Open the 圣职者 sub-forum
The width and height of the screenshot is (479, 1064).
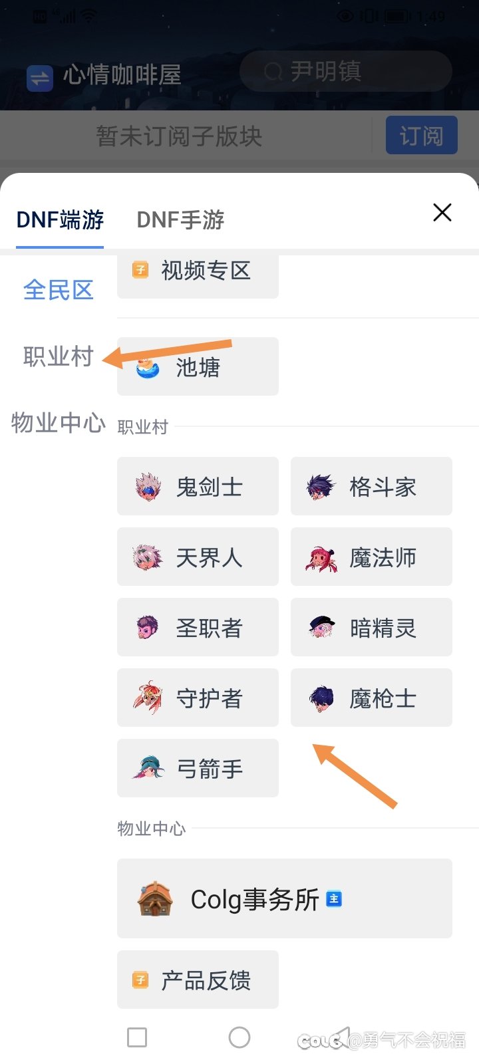(198, 628)
